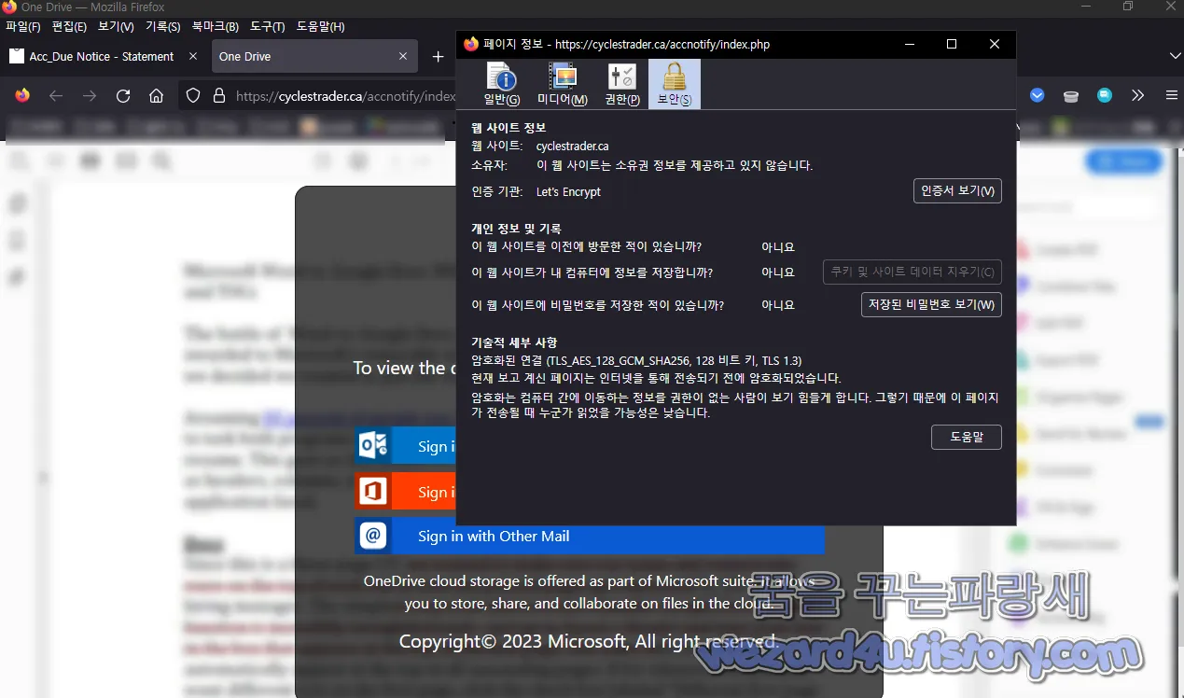Click Copyright 2023 Microsoft text
This screenshot has height=698, width=1184.
pyautogui.click(x=588, y=641)
